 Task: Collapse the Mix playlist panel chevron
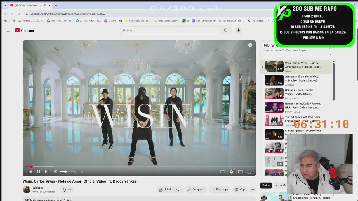point(330,48)
